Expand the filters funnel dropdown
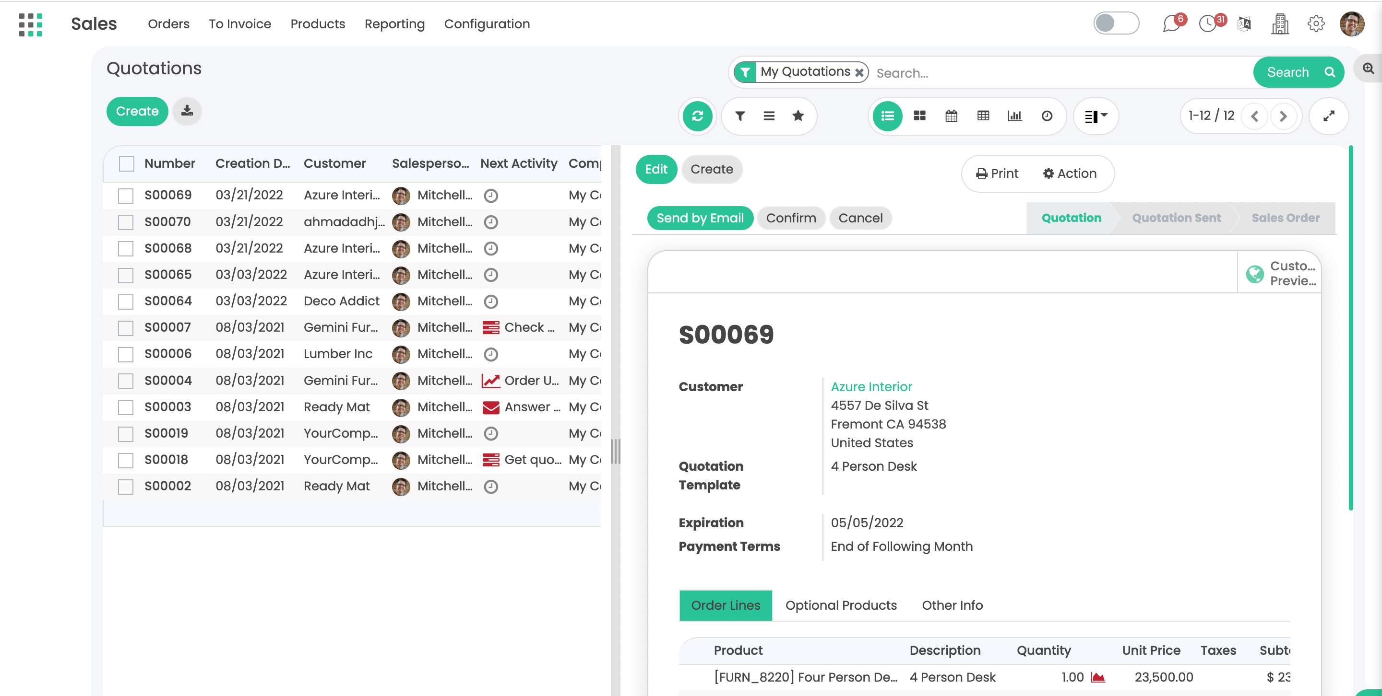Viewport: 1382px width, 696px height. 740,116
